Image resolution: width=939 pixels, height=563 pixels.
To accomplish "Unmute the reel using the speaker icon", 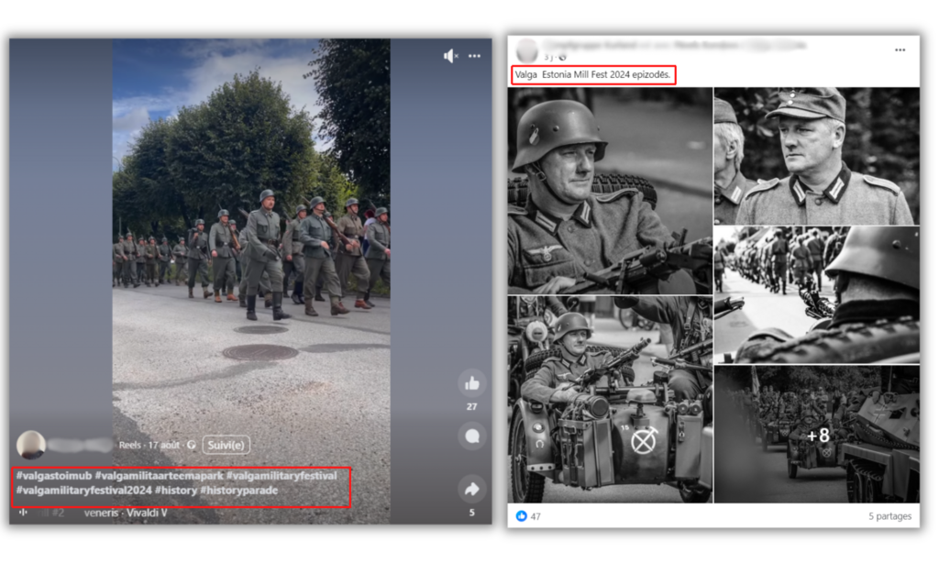I will [x=450, y=56].
